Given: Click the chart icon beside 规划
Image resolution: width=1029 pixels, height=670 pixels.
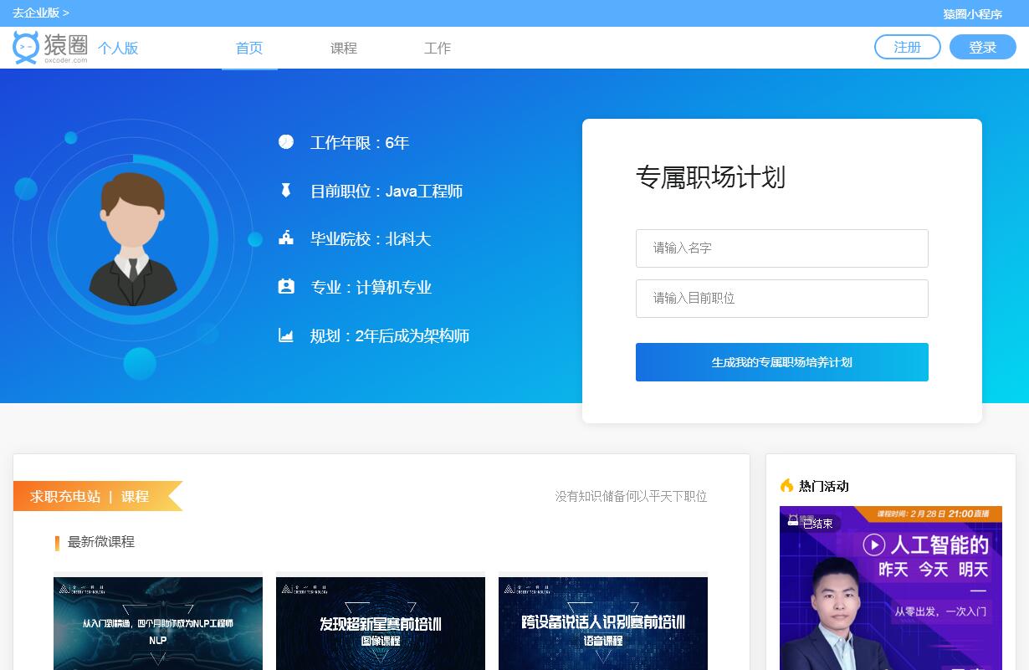Looking at the screenshot, I should (x=286, y=335).
